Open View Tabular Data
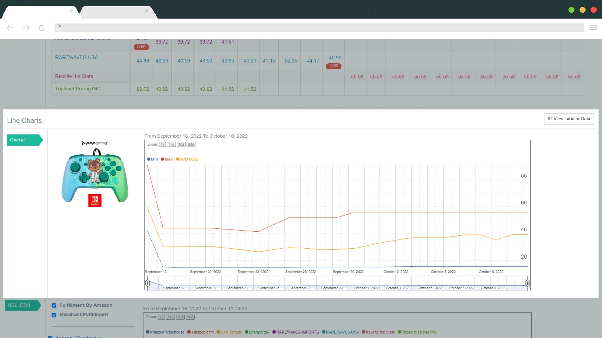This screenshot has width=602, height=338. [569, 119]
